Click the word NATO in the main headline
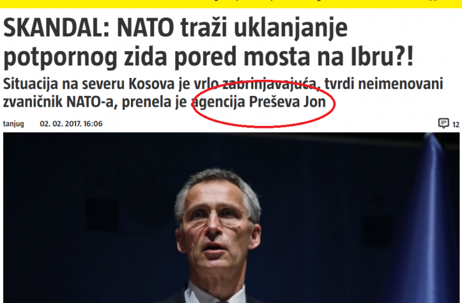Viewport: 462px width, 303px height. click(145, 28)
